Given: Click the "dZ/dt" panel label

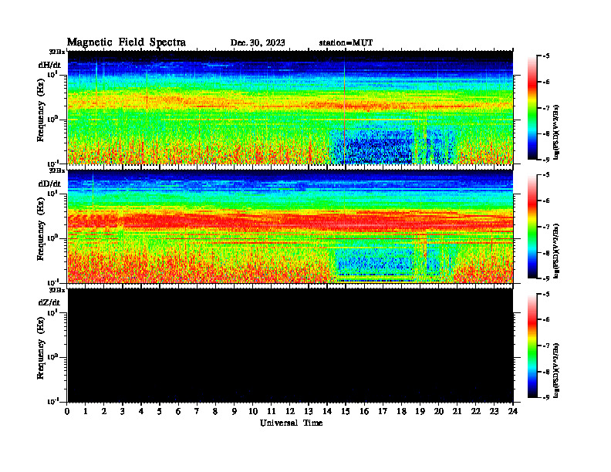Looking at the screenshot, I should click(x=49, y=302).
